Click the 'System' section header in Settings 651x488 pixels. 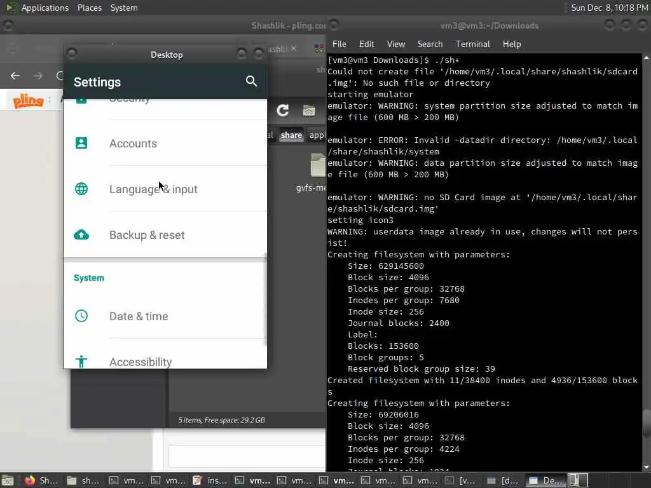89,278
